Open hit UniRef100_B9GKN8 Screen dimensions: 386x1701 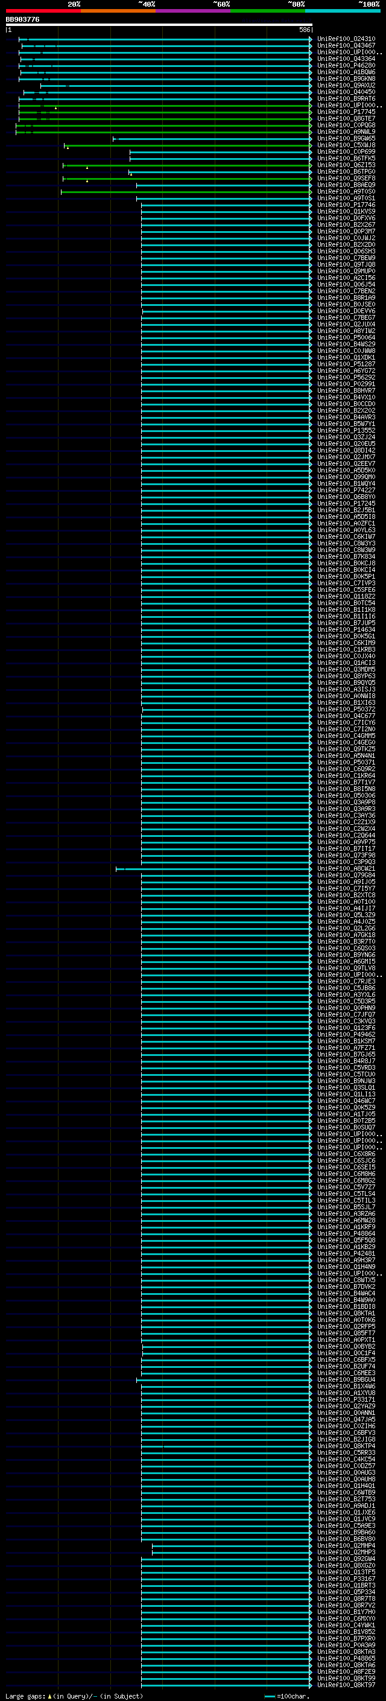tap(346, 78)
